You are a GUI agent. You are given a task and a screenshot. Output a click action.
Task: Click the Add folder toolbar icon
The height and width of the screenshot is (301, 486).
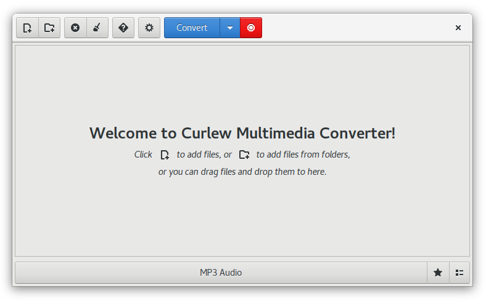coord(49,28)
